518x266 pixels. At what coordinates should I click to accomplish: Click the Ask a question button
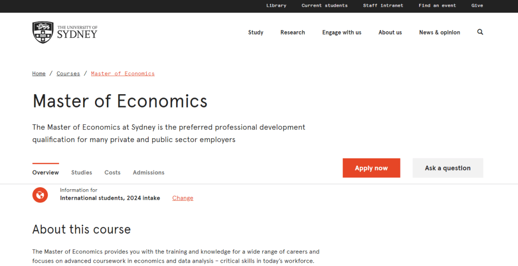click(x=447, y=168)
